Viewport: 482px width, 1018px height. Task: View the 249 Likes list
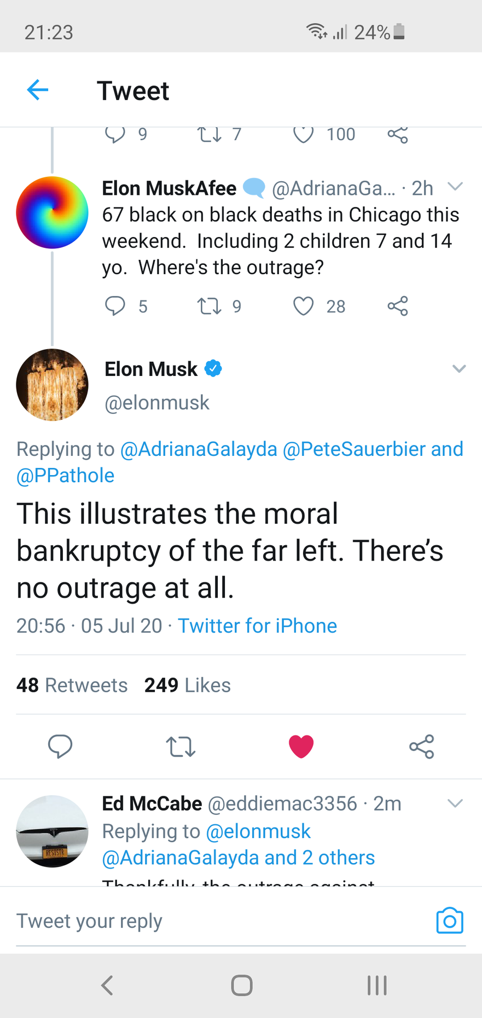187,685
